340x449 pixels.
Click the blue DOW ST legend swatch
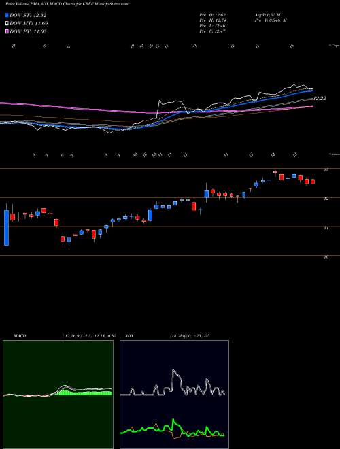(x=7, y=16)
